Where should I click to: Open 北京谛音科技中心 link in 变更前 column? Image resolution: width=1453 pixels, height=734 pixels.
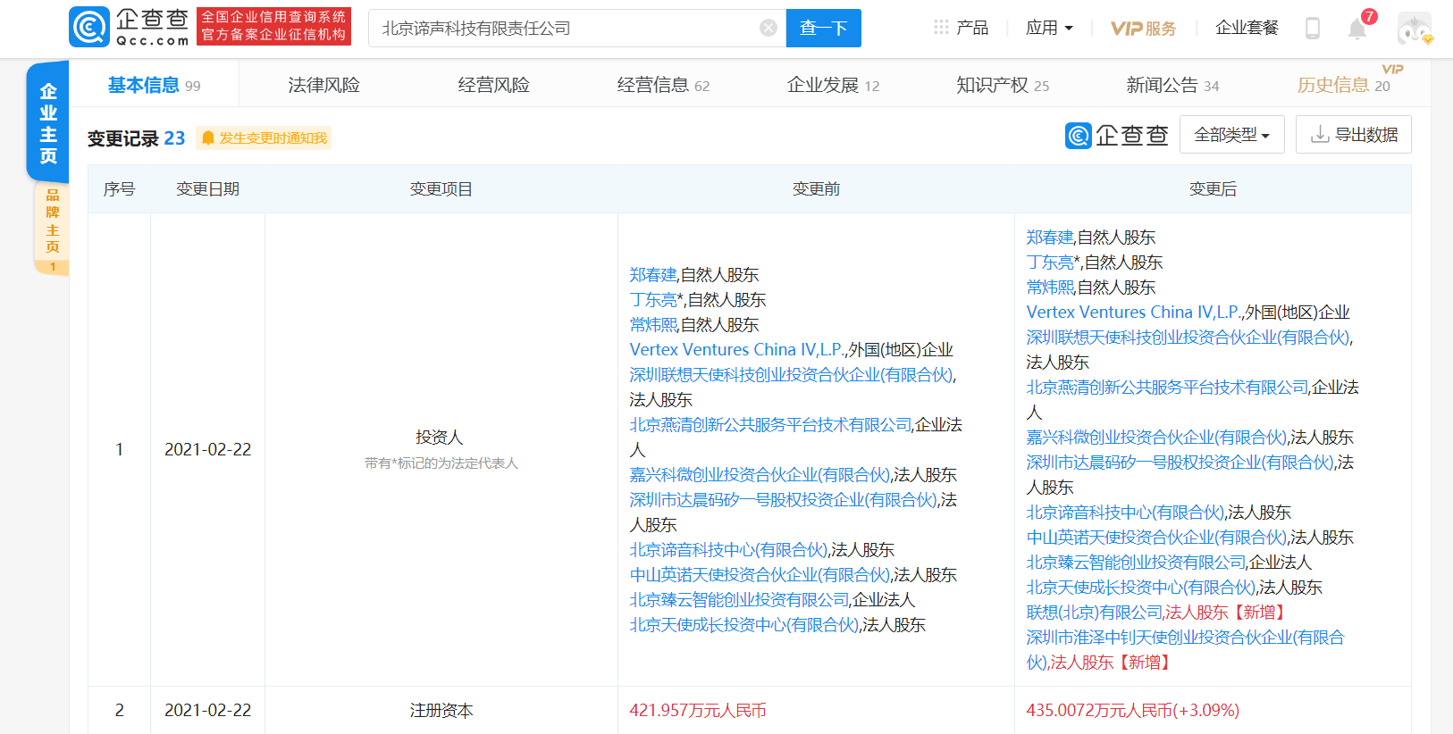click(x=728, y=550)
